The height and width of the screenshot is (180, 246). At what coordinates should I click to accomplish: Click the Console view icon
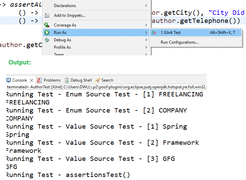[8, 80]
